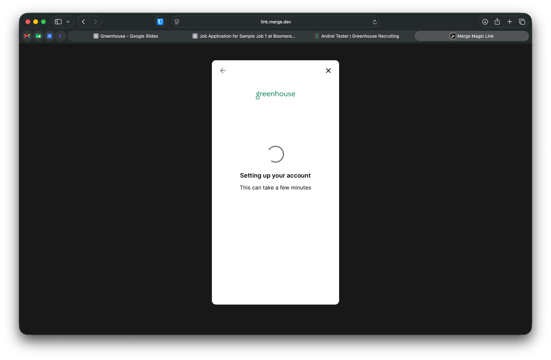Reload the current page
Screen dimensions: 551x360
[375, 22]
